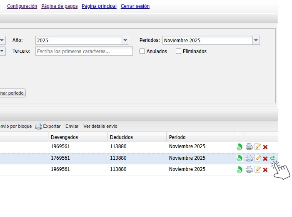Viewport: 292px width, 217px height.
Task: Click the Noviembre 2025 period in last row
Action: coord(187,169)
